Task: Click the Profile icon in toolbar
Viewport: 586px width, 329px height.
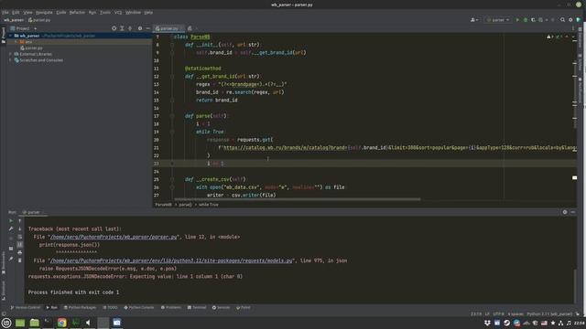Action: [541, 20]
